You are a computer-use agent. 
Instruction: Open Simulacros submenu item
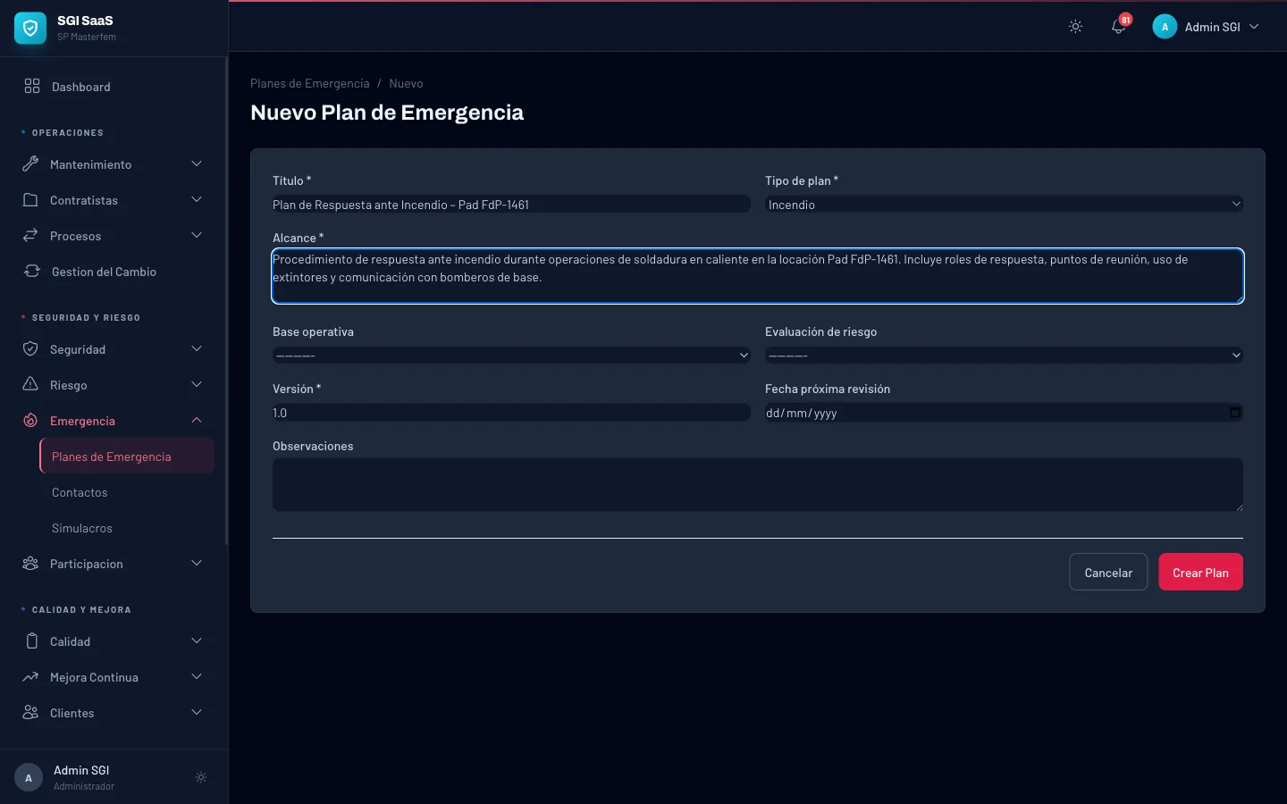[82, 528]
